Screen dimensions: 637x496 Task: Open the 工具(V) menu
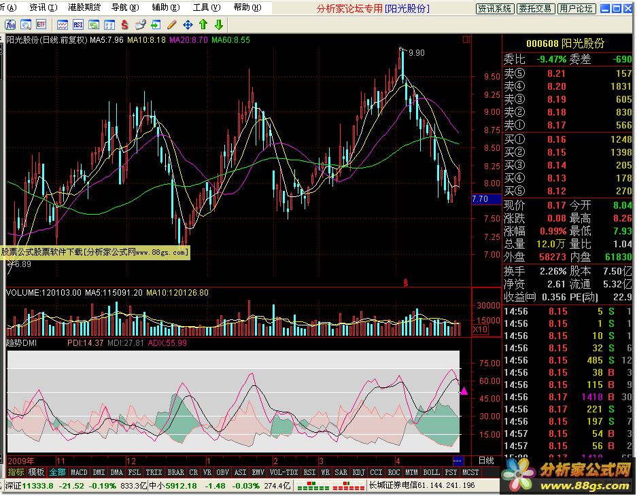[x=207, y=7]
